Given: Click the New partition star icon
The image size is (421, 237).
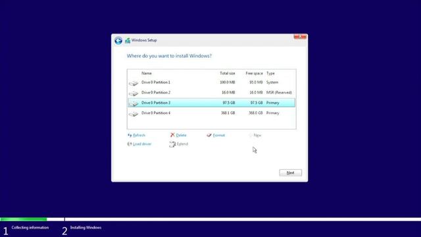Looking at the screenshot, I should pos(251,135).
